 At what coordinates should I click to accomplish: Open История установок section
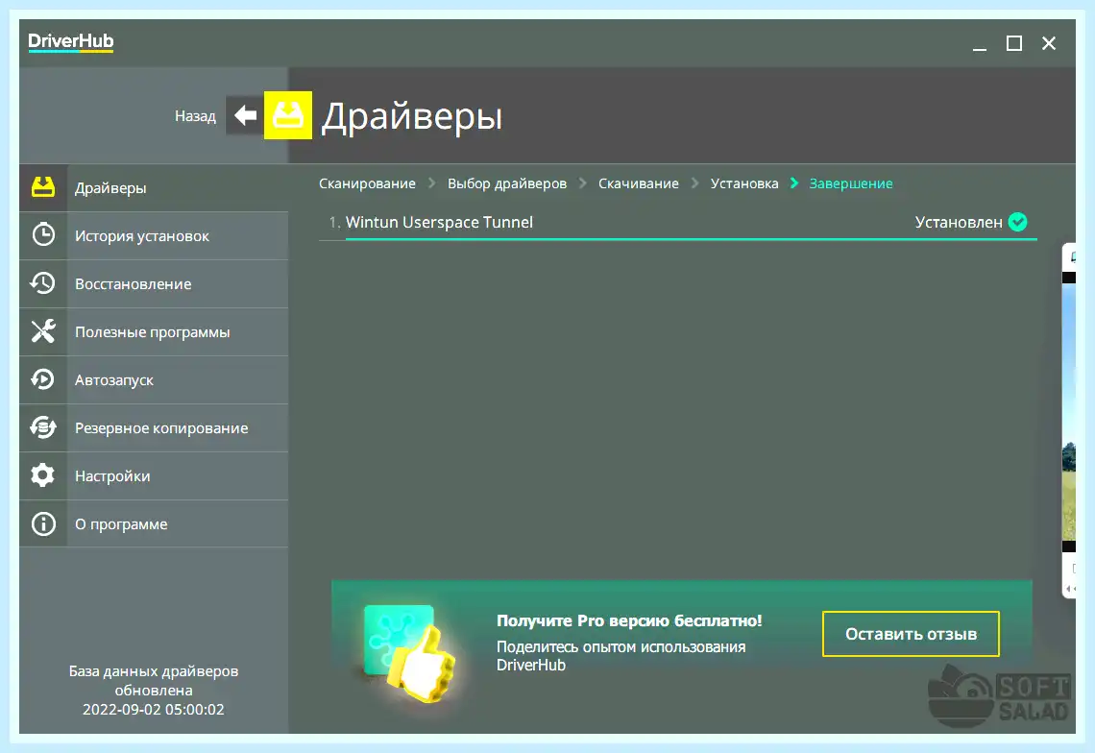coord(154,236)
